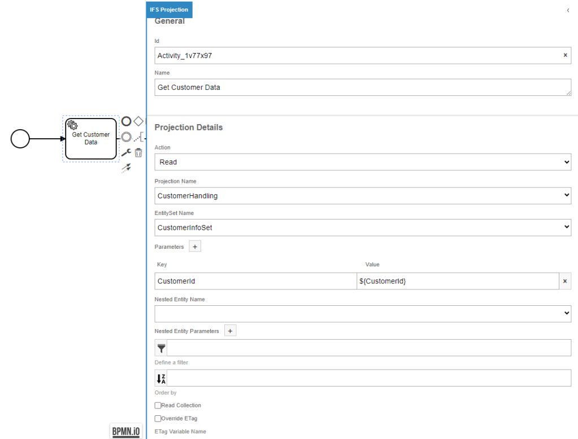This screenshot has height=439, width=578.
Task: Add text annotation from context pad
Action: (x=140, y=137)
